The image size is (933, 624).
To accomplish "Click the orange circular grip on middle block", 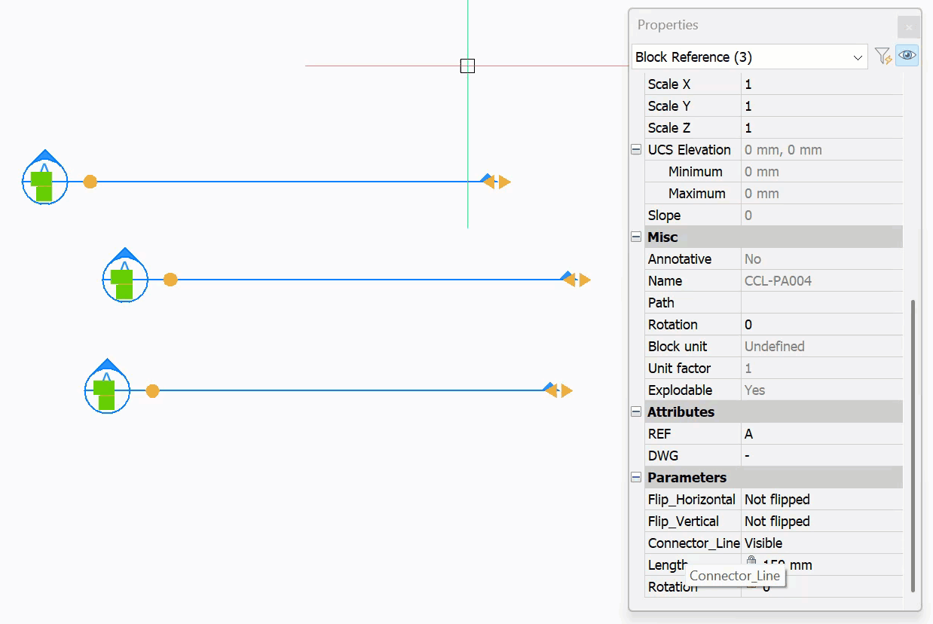I will coord(170,280).
